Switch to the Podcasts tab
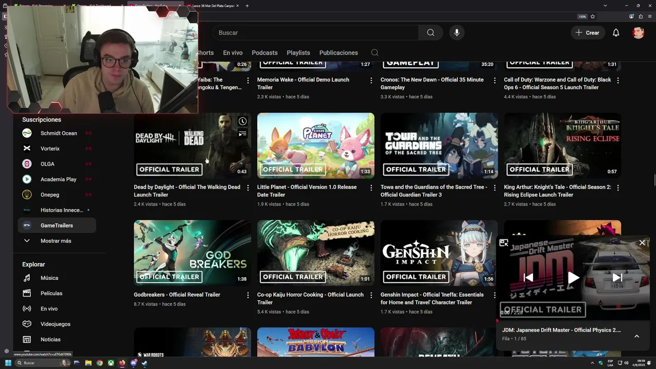This screenshot has height=369, width=656. [x=264, y=53]
